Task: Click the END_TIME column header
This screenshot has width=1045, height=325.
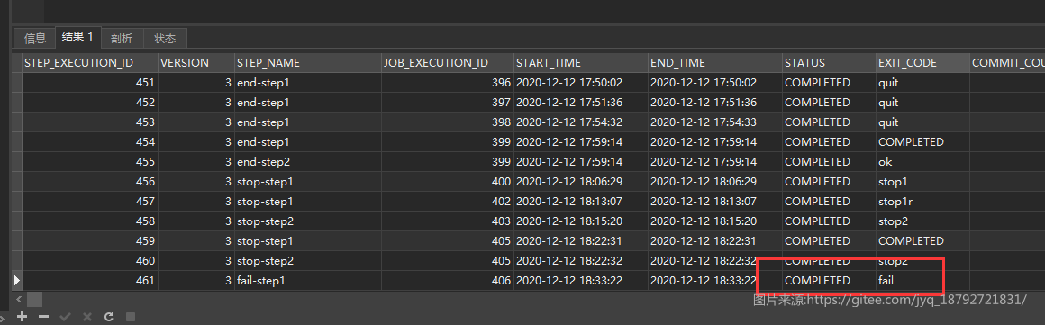Action: tap(715, 63)
